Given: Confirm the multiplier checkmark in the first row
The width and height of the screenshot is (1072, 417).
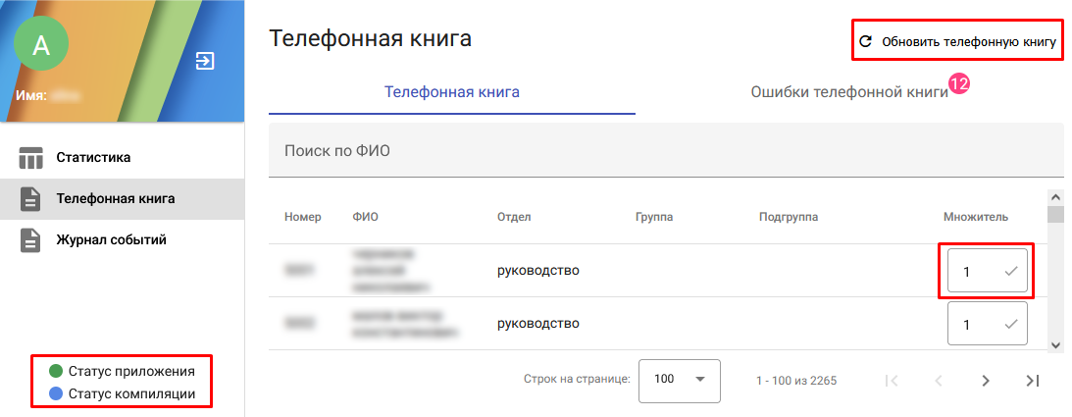Looking at the screenshot, I should [1011, 272].
